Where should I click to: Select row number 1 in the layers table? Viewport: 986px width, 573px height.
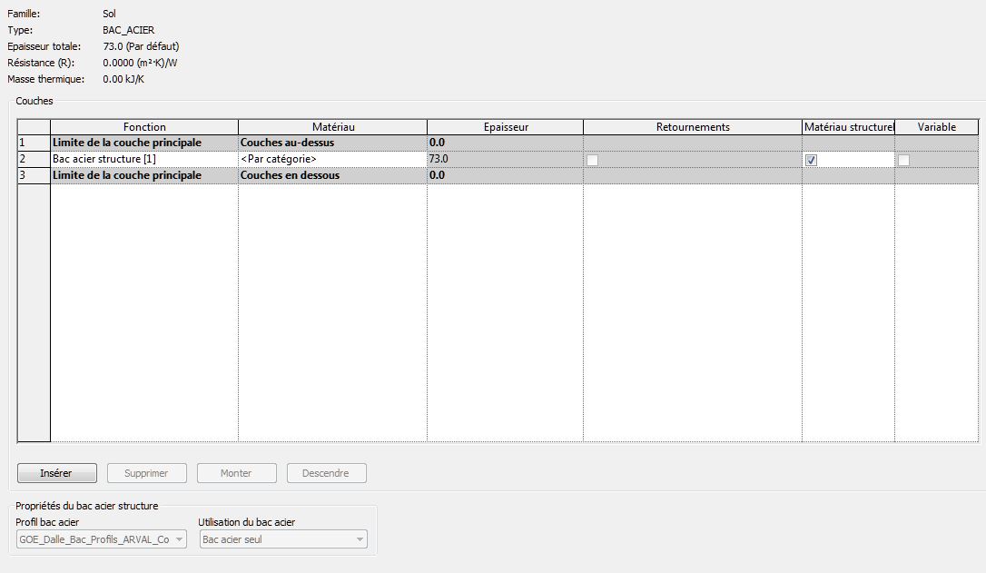click(34, 143)
